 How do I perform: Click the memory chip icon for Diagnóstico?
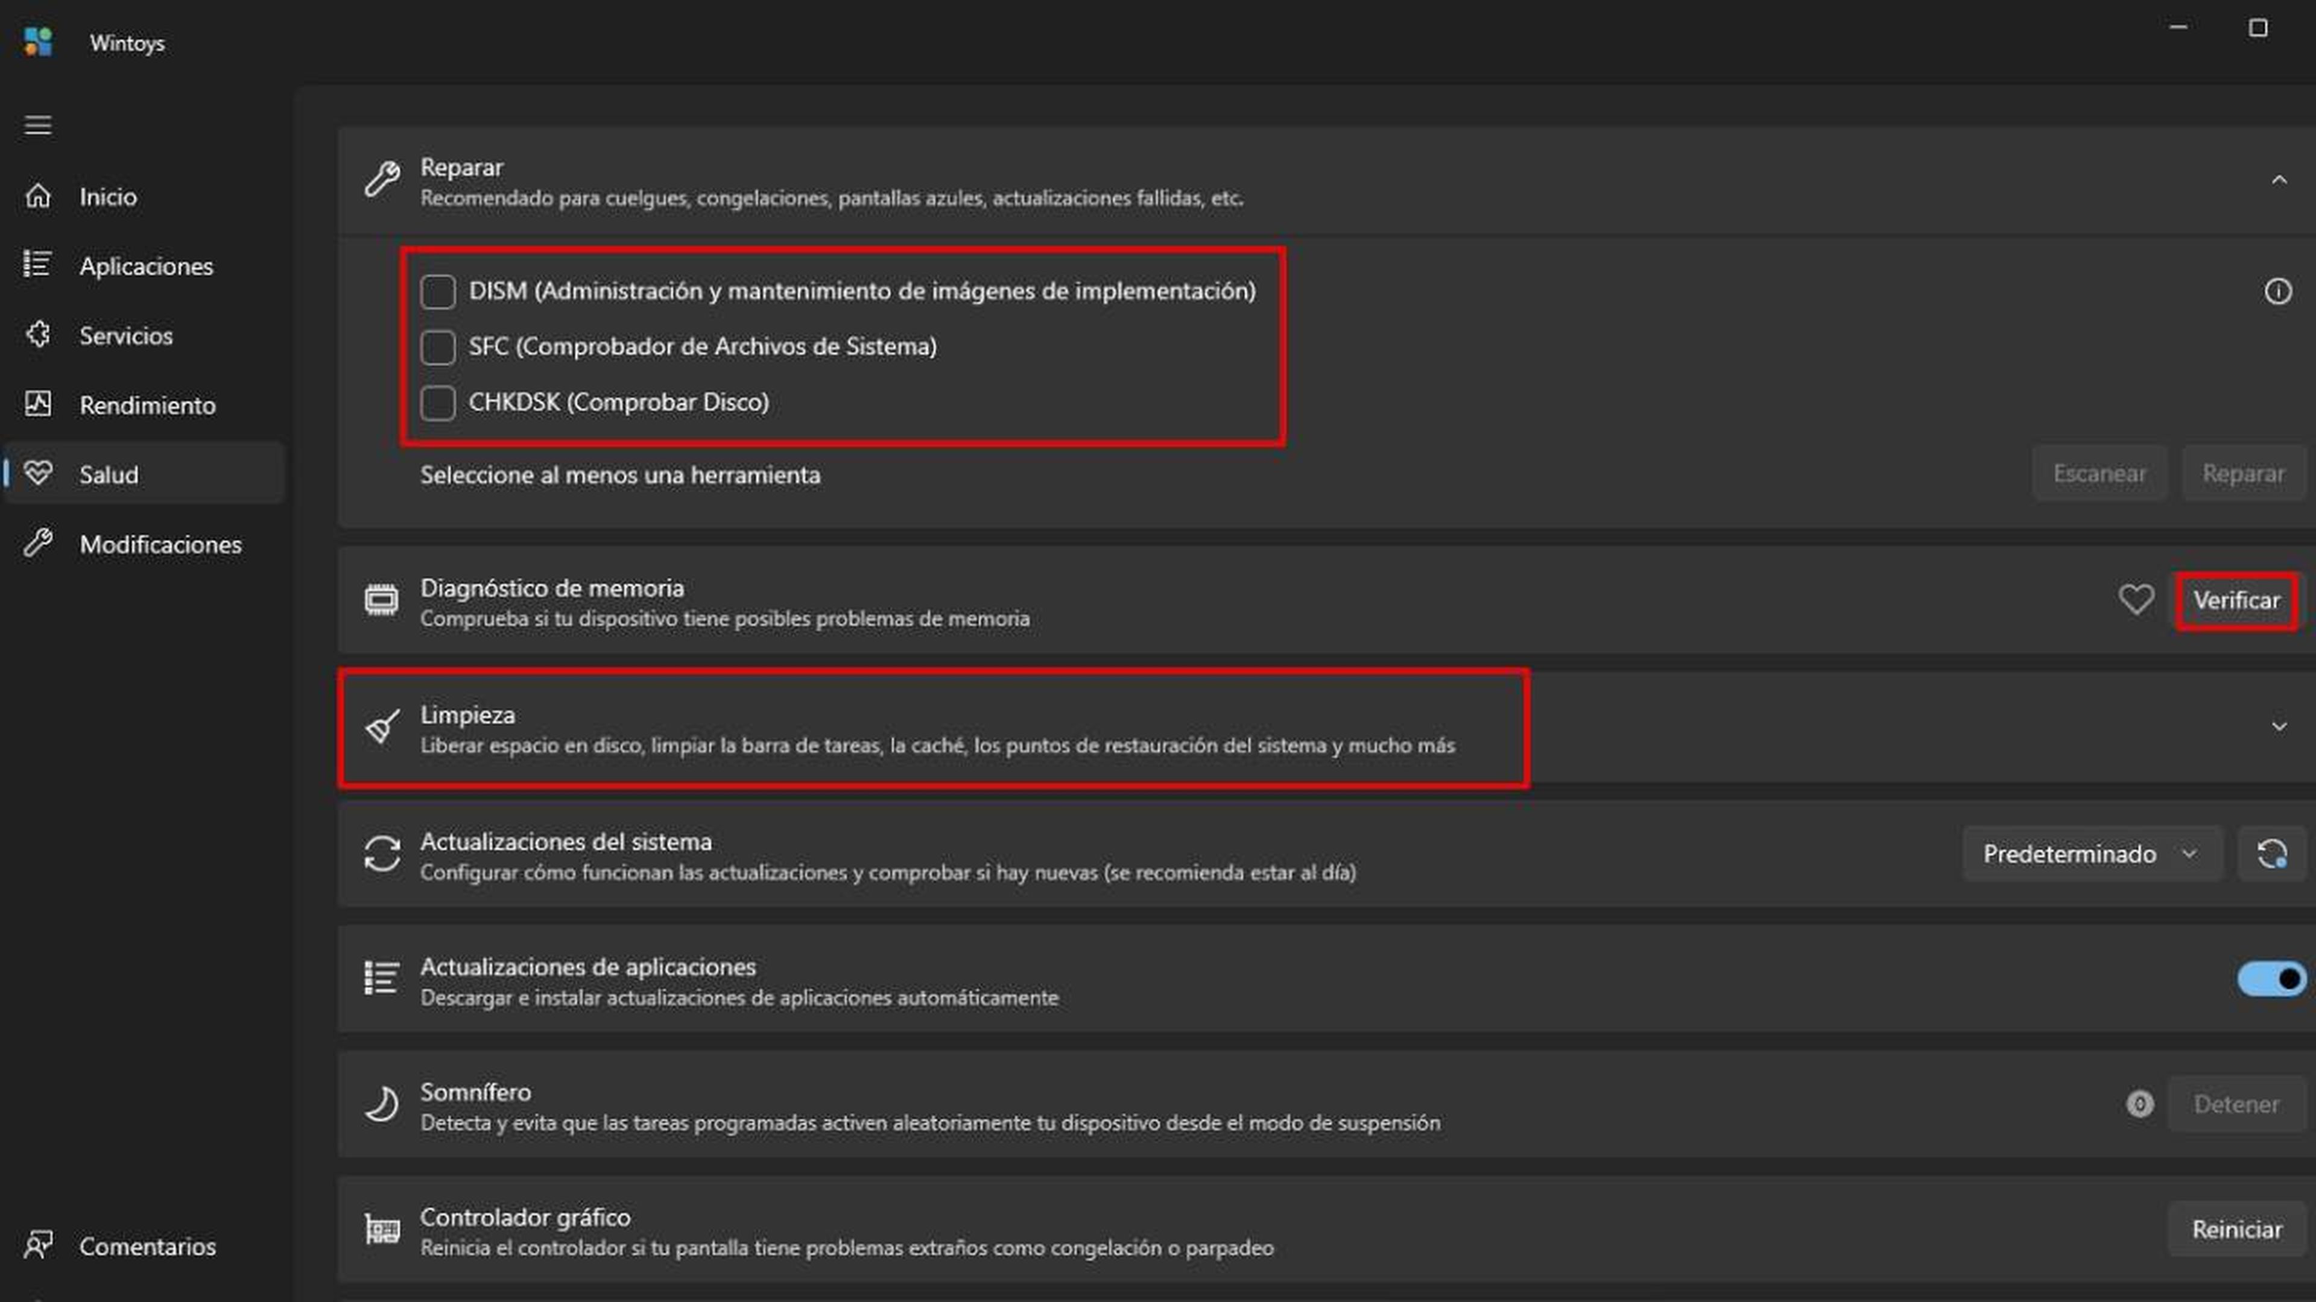[x=382, y=600]
